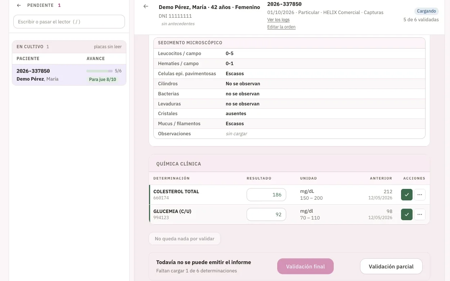
Task: Click Observaciones sin cargar field
Action: tap(237, 133)
